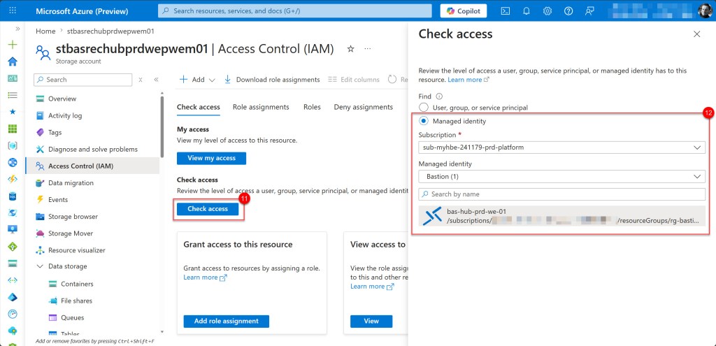Switch to the Deny assignments tab
Image resolution: width=716 pixels, height=346 pixels.
pyautogui.click(x=363, y=107)
